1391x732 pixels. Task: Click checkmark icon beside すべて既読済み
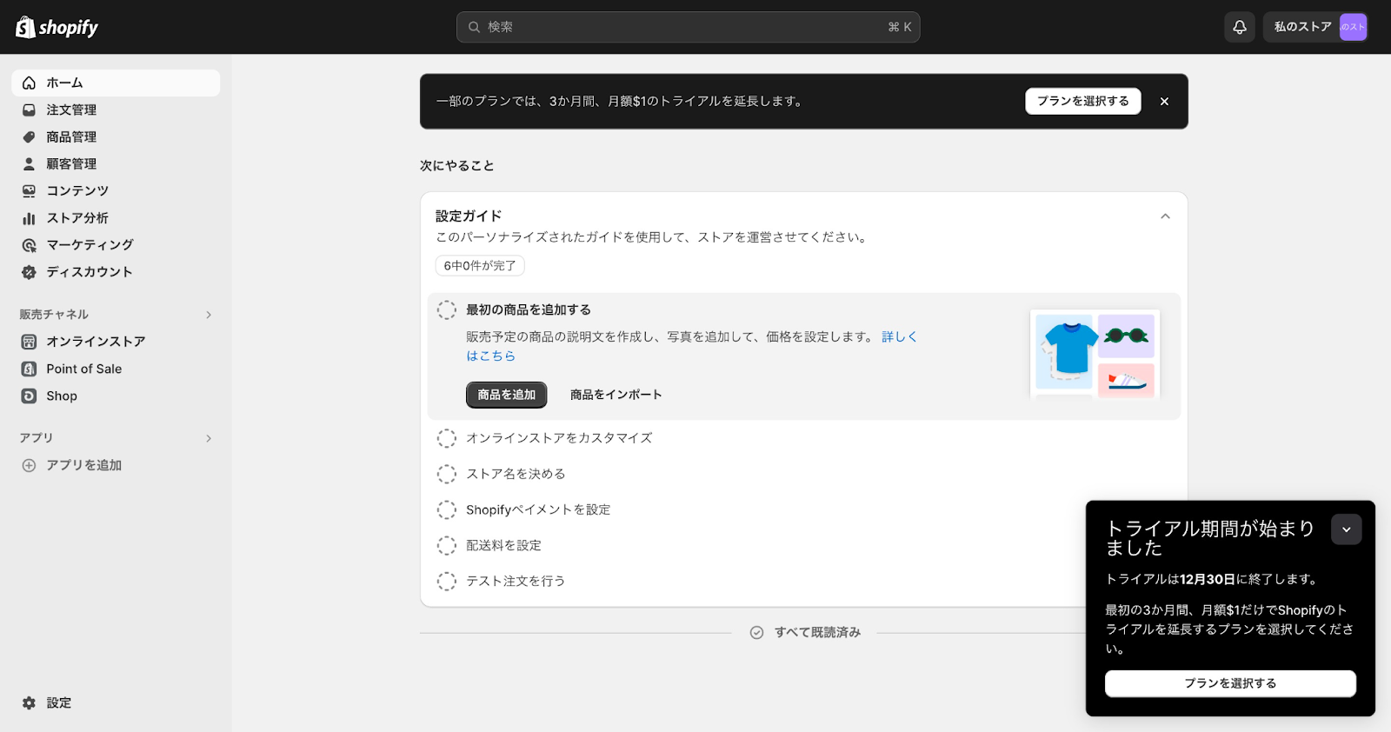756,632
